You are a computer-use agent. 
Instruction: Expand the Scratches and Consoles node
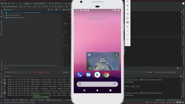pyautogui.click(x=3, y=17)
